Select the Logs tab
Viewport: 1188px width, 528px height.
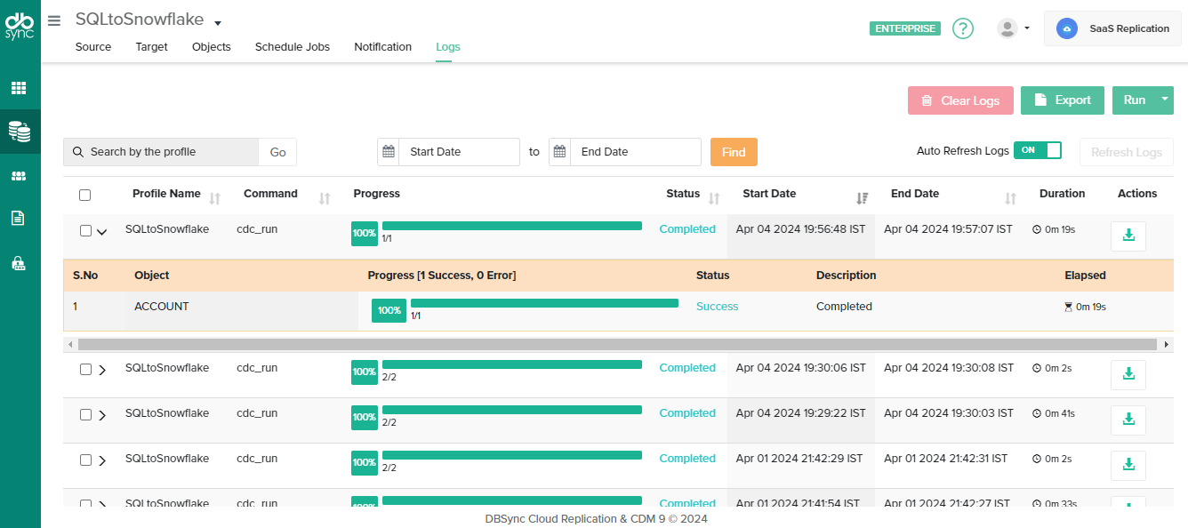[448, 47]
